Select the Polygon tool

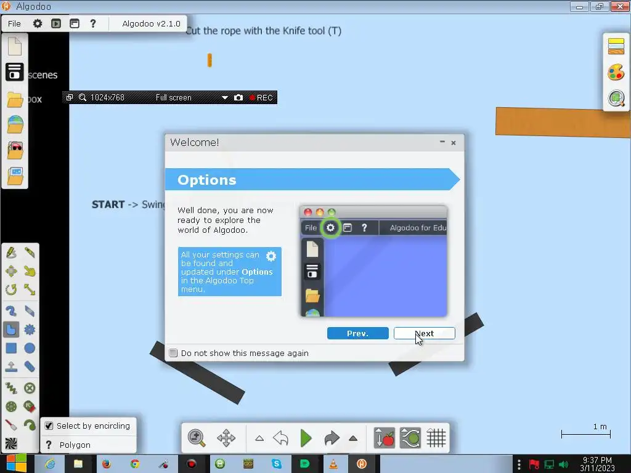tap(11, 330)
